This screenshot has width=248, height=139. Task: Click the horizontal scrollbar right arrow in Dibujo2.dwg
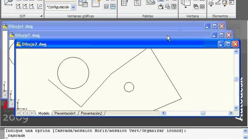tap(231, 113)
